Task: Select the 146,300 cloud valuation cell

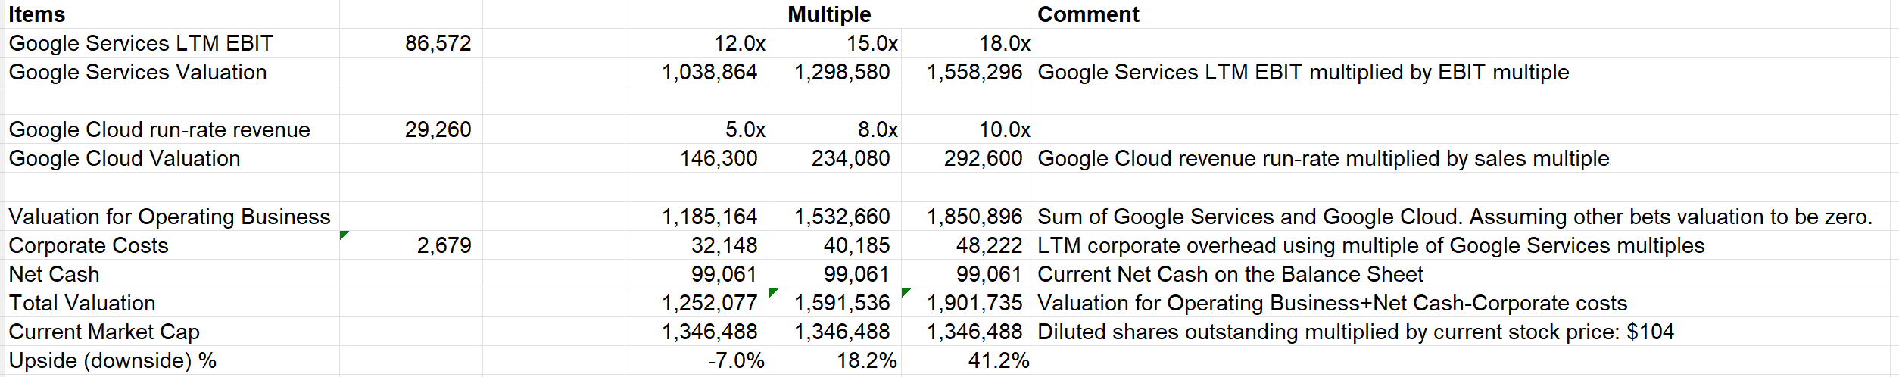Action: click(x=697, y=158)
